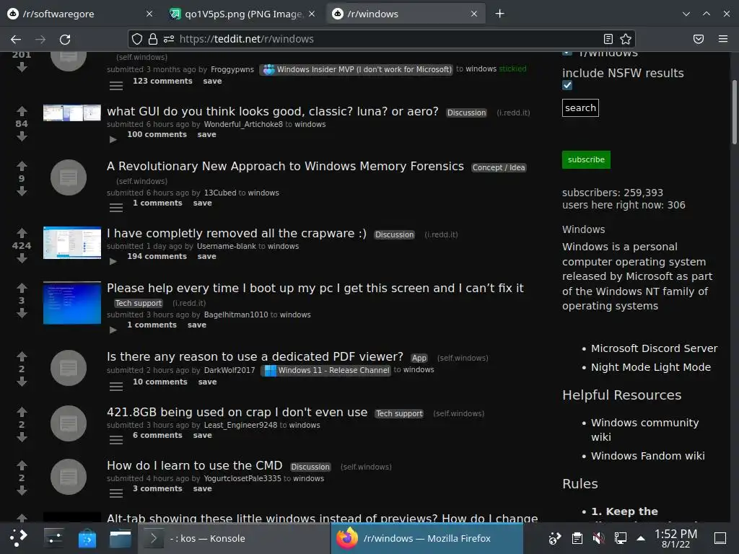739x554 pixels.
Task: Open the Firefox tracking protection shield icon
Action: (136, 39)
